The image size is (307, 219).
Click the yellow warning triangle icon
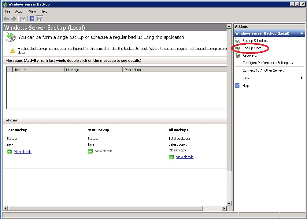click(13, 51)
